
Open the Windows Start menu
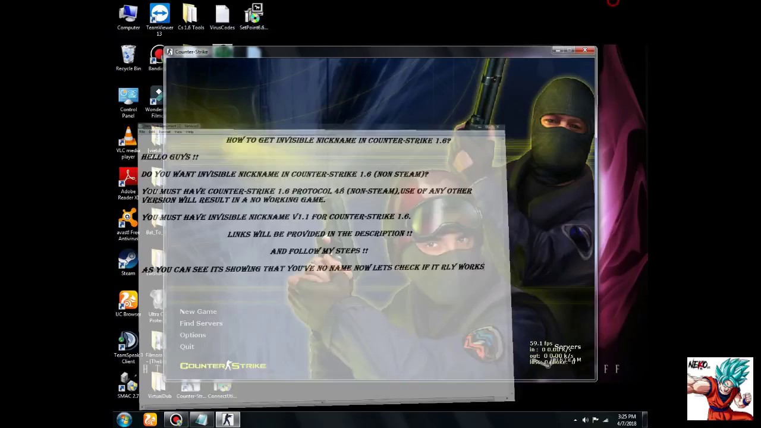point(124,420)
